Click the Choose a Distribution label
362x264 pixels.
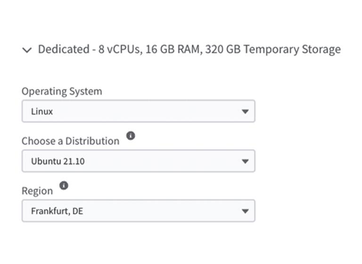pyautogui.click(x=70, y=141)
